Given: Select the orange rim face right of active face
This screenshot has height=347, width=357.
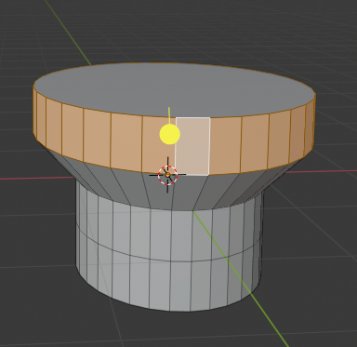Looking at the screenshot, I should click(226, 145).
